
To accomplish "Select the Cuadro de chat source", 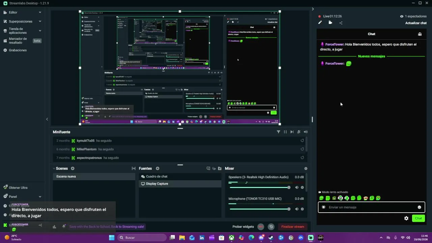I will coord(180,177).
